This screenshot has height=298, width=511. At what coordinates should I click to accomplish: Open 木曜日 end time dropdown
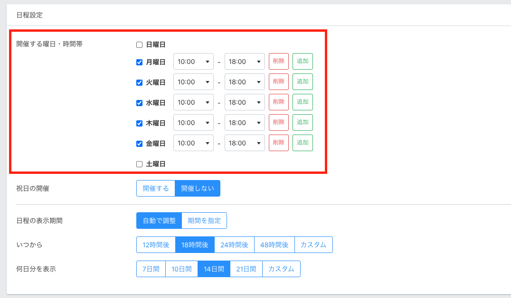[245, 123]
